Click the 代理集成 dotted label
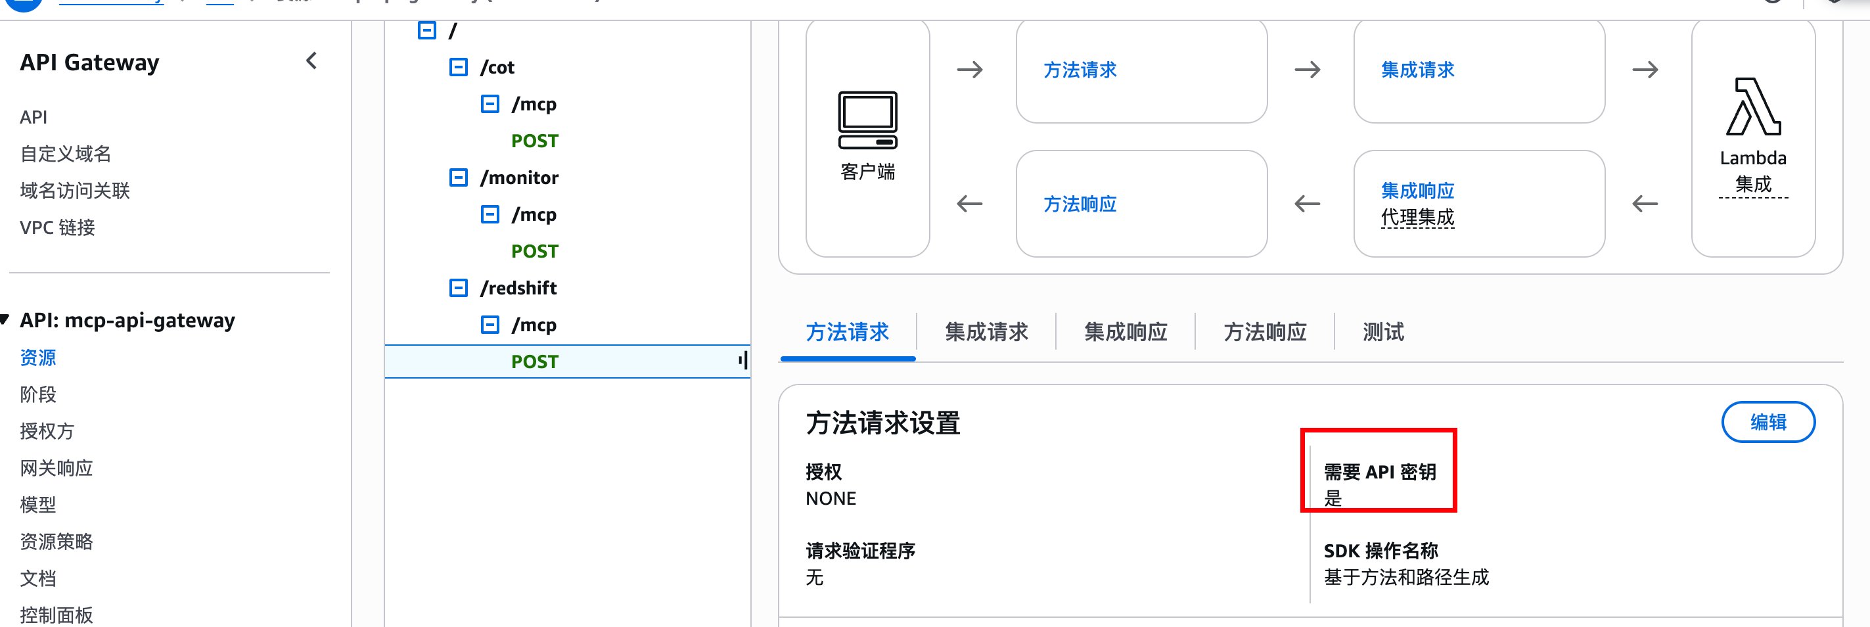 coord(1417,218)
